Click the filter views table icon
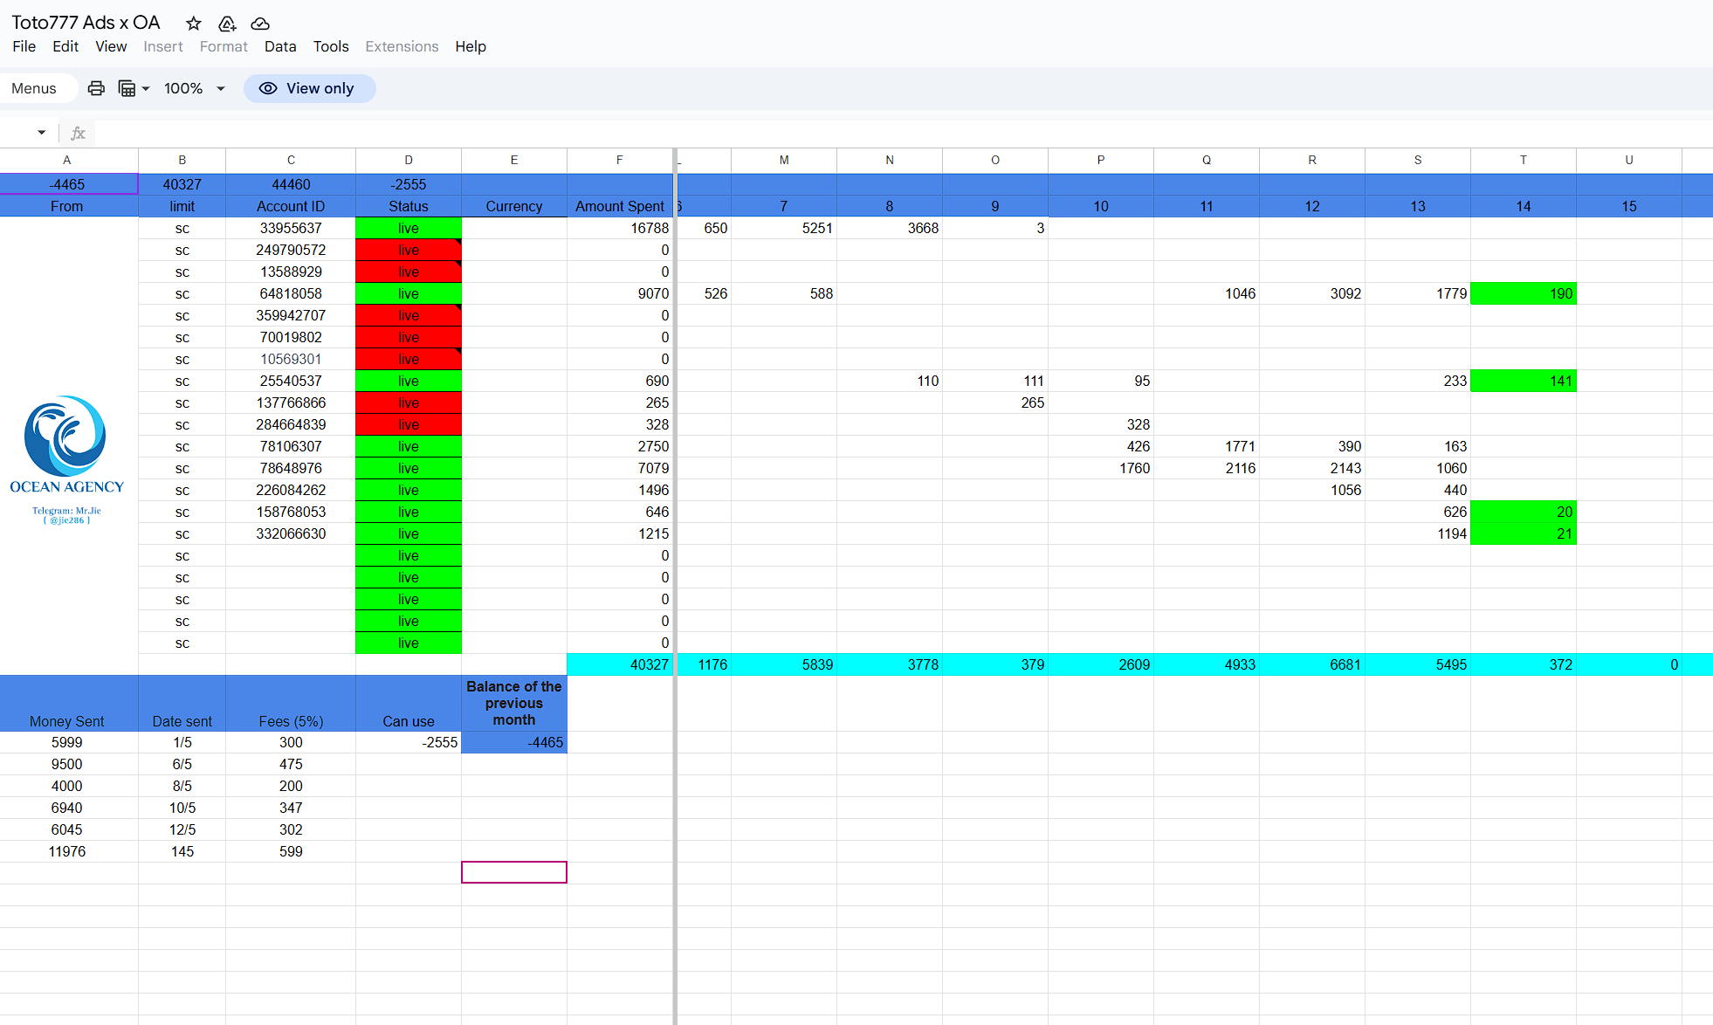This screenshot has height=1025, width=1713. [127, 88]
